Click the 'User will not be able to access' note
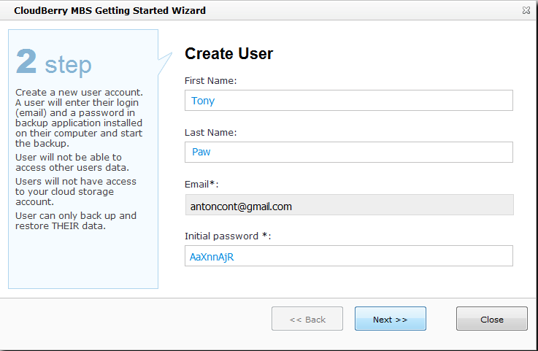Viewport: 538px width, 351px height. point(69,162)
